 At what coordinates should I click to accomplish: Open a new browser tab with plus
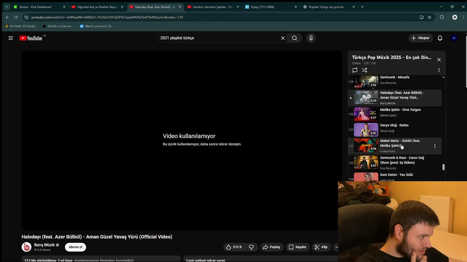tap(362, 7)
